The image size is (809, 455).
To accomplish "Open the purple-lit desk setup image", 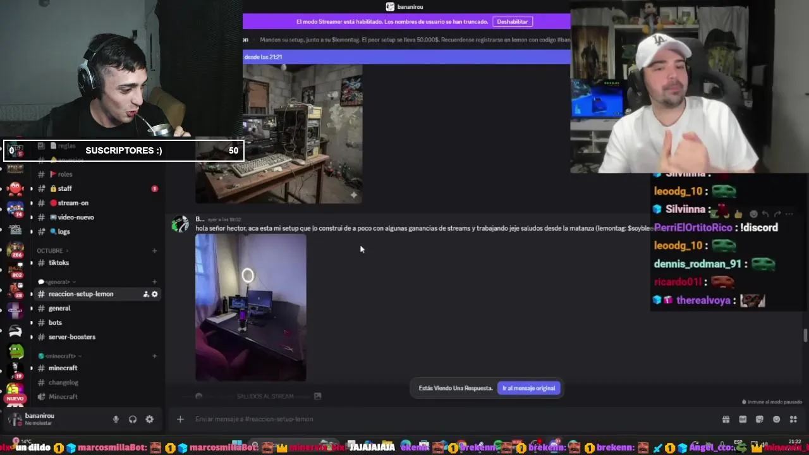I will coord(250,308).
